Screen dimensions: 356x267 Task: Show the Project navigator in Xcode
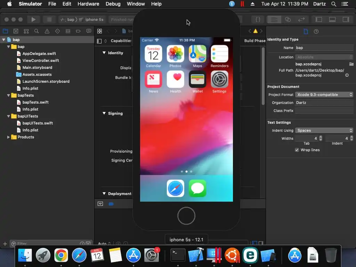pyautogui.click(x=5, y=31)
